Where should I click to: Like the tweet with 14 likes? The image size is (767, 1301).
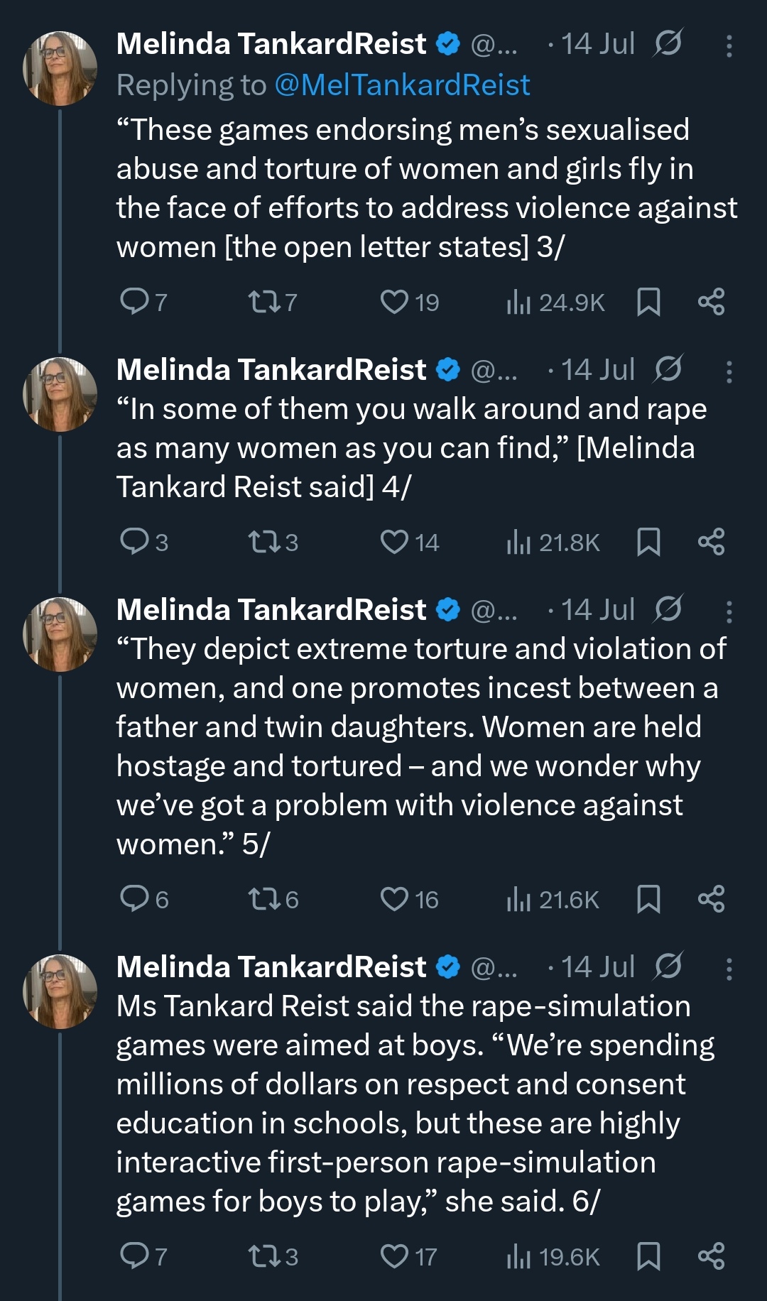pyautogui.click(x=394, y=542)
